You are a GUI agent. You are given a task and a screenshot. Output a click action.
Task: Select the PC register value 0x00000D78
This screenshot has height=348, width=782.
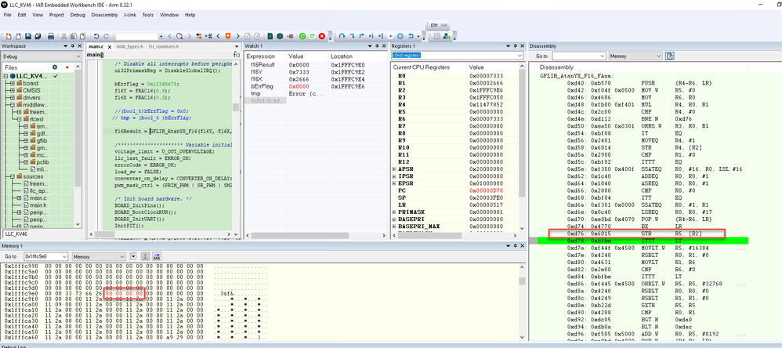click(x=487, y=190)
